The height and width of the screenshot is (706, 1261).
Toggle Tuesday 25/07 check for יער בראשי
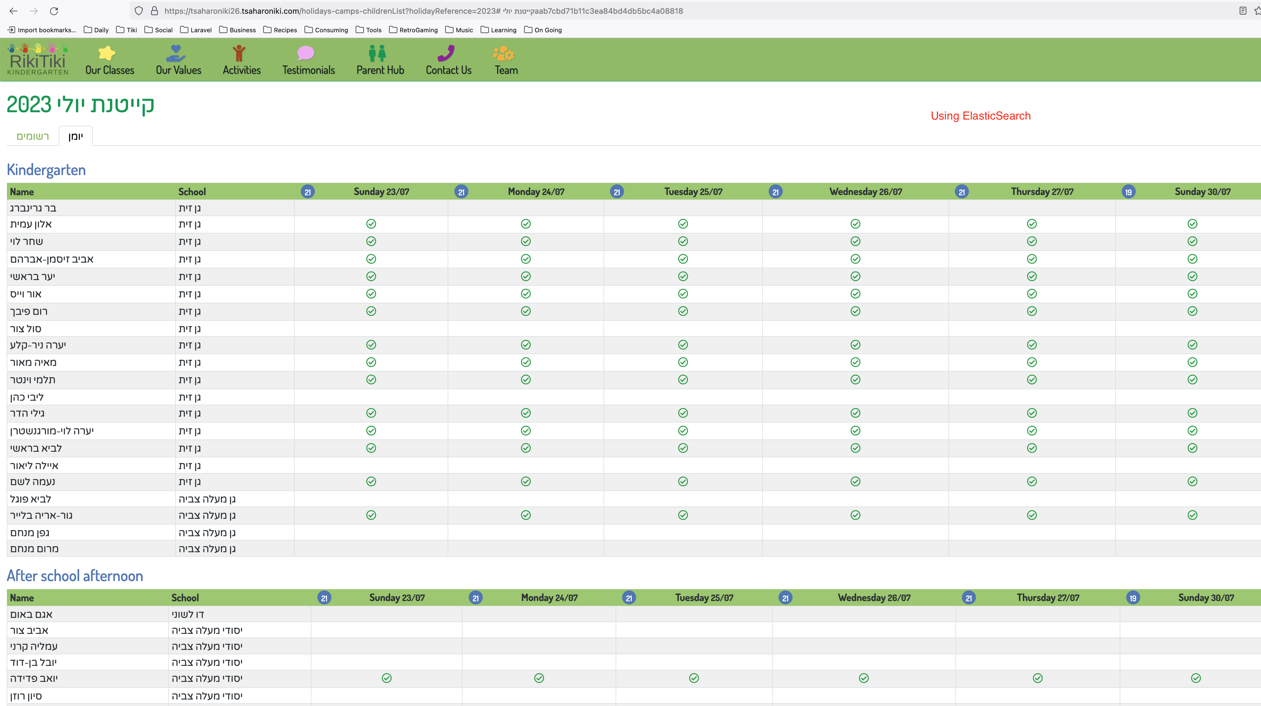(x=683, y=276)
